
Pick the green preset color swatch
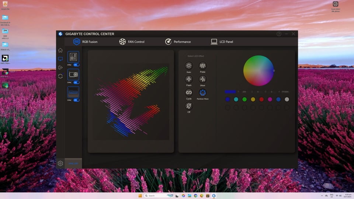click(244, 99)
